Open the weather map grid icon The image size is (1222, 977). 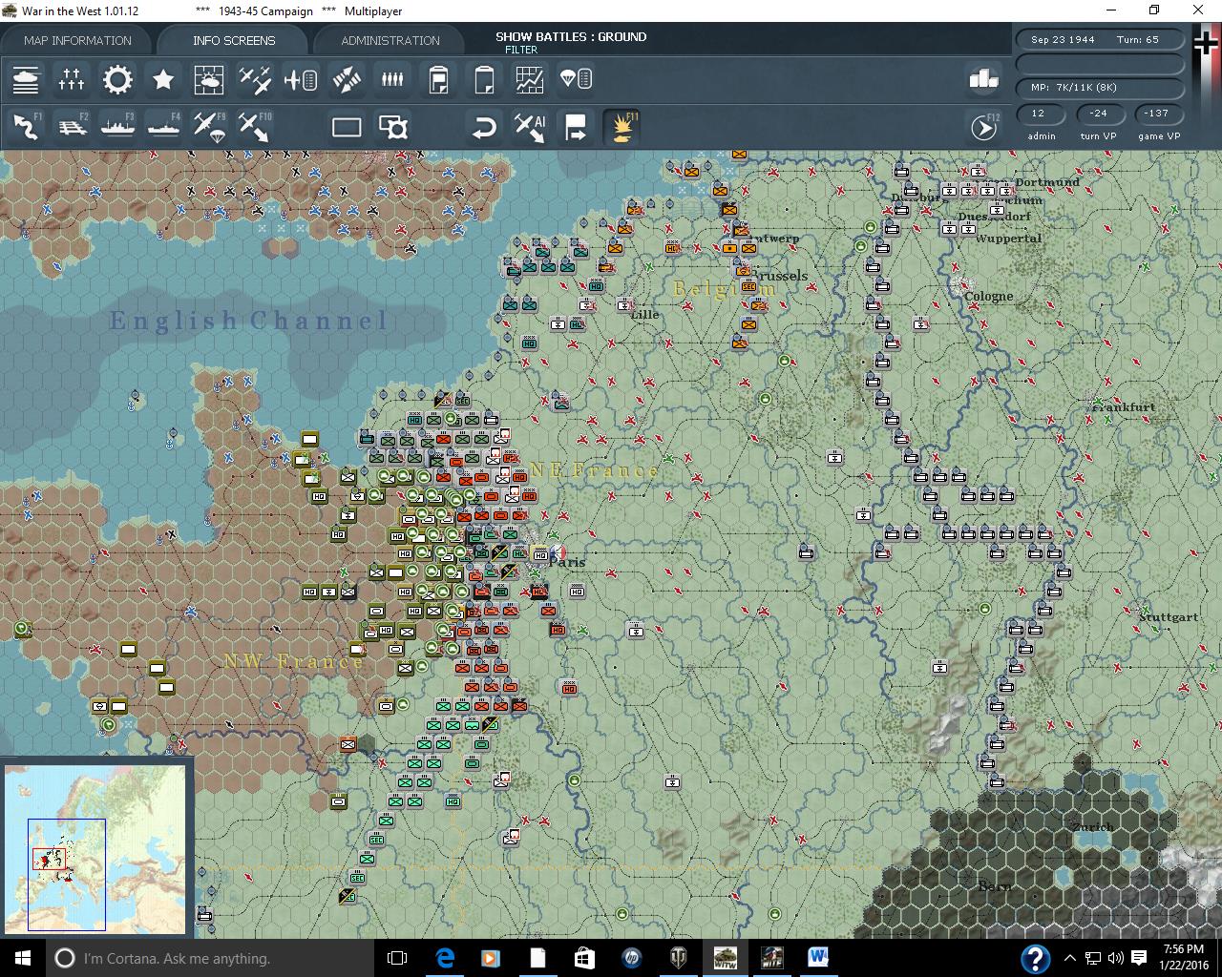coord(208,79)
